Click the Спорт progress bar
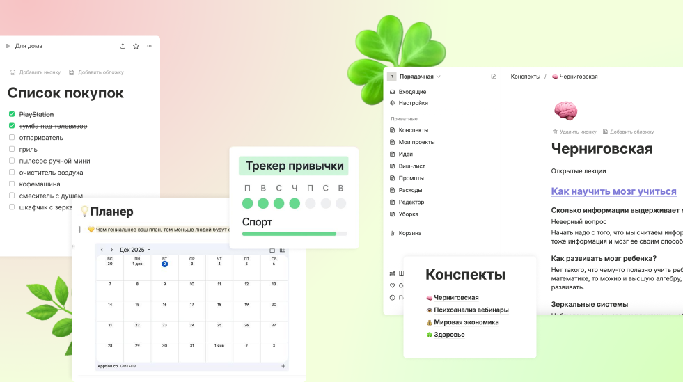The width and height of the screenshot is (683, 382). pyautogui.click(x=295, y=234)
